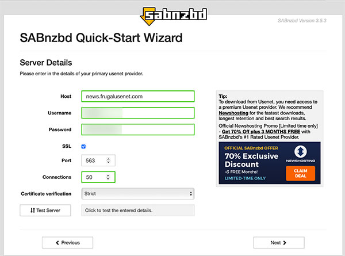Click the SABnzbd logo at top
Viewport: 345px width, 256px height.
point(174,16)
